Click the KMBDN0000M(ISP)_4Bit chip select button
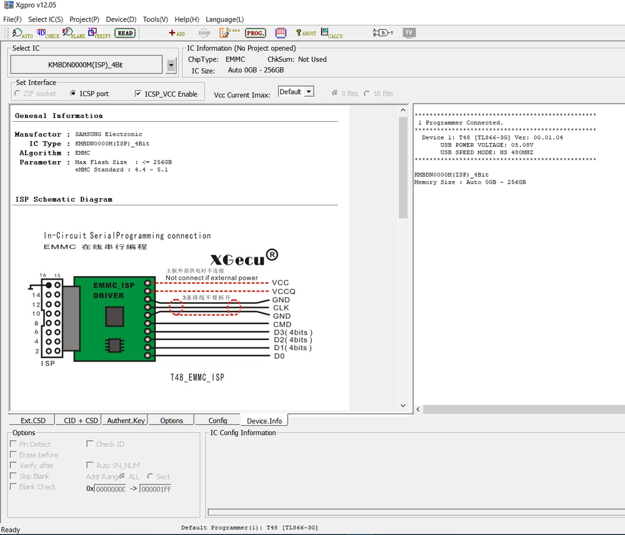Screen dimensions: 625x535 pyautogui.click(x=87, y=64)
